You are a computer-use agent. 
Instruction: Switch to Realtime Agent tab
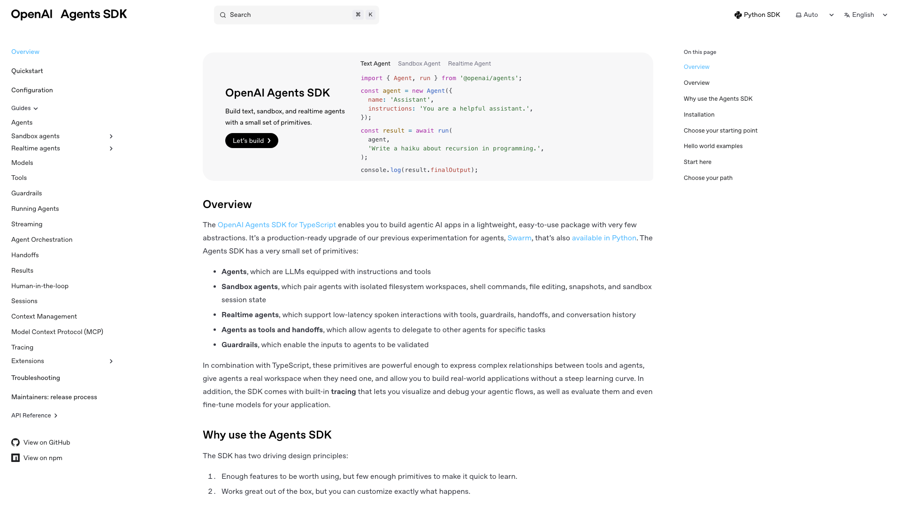point(469,64)
